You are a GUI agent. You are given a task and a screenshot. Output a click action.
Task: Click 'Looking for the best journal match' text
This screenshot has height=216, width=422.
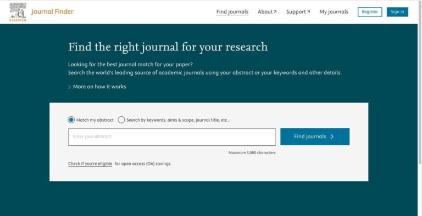[x=130, y=65]
